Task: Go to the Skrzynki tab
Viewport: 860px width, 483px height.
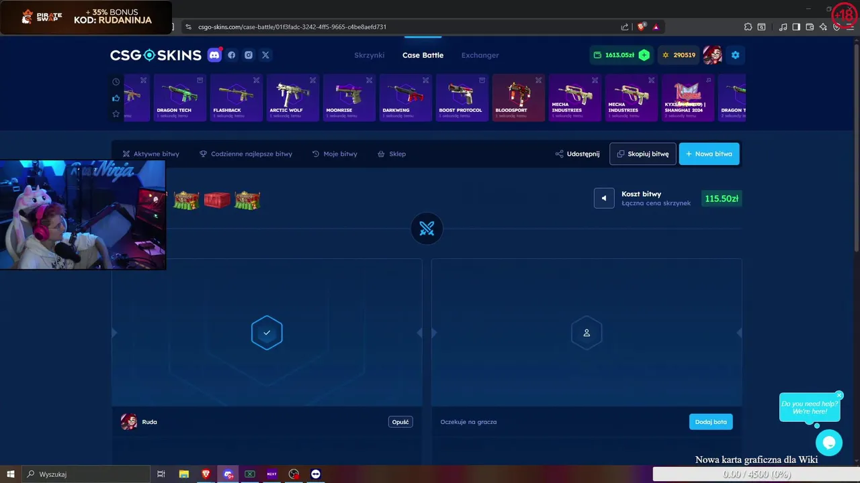Action: point(369,55)
